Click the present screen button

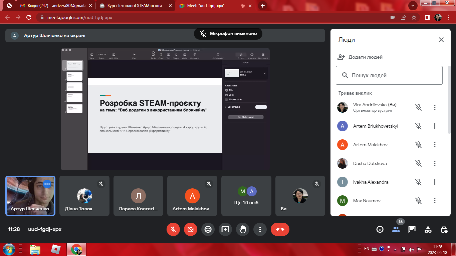point(225,229)
